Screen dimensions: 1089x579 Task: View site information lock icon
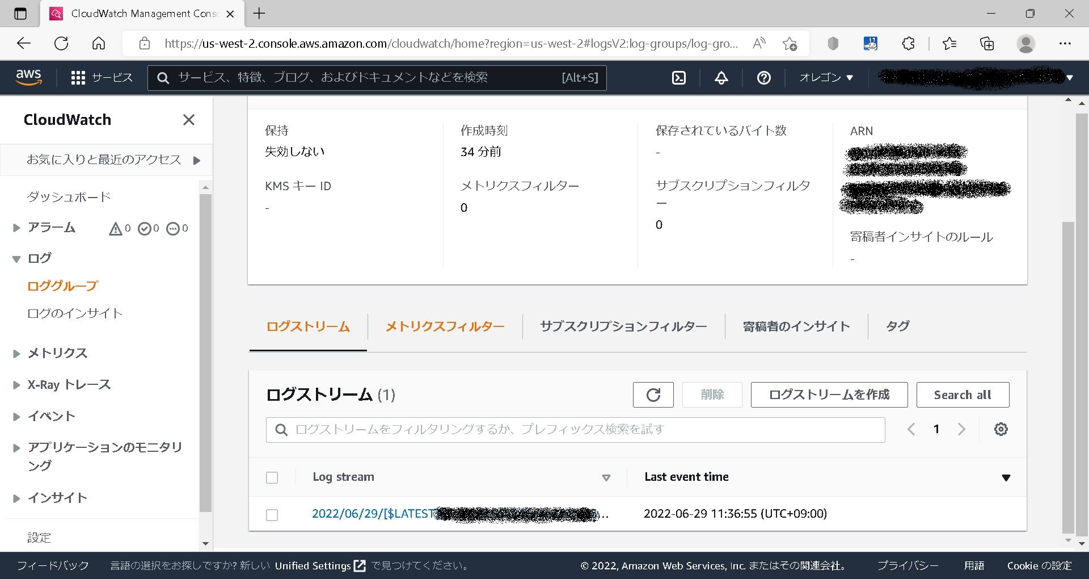click(x=145, y=44)
